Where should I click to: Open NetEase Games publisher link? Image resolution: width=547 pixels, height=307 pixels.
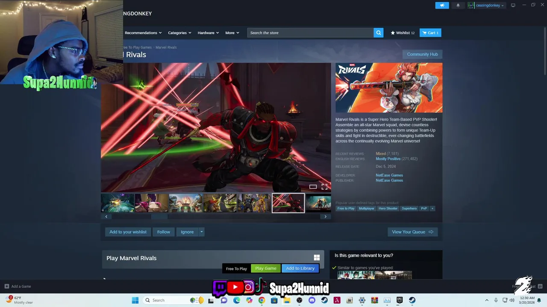coord(389,180)
